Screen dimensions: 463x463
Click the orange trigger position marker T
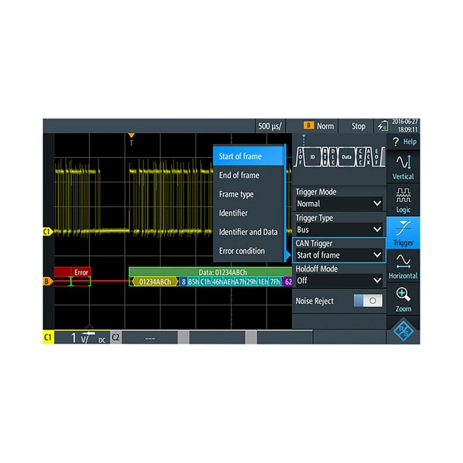131,139
